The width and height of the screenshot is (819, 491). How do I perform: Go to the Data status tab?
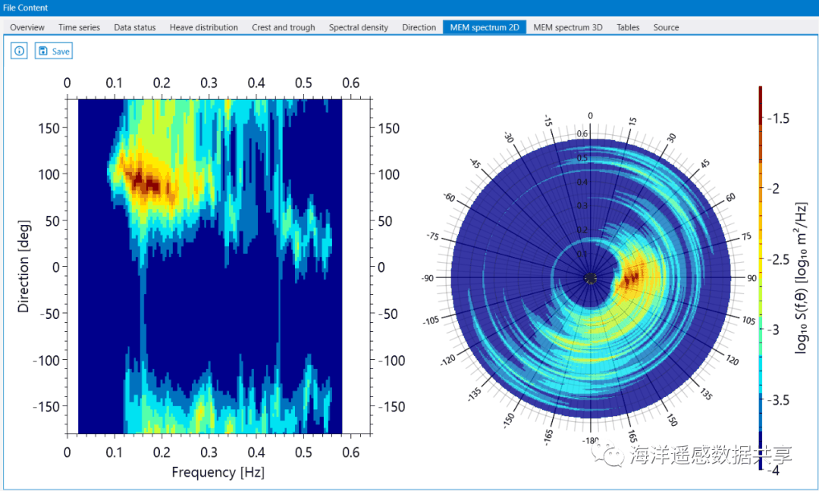(x=135, y=27)
